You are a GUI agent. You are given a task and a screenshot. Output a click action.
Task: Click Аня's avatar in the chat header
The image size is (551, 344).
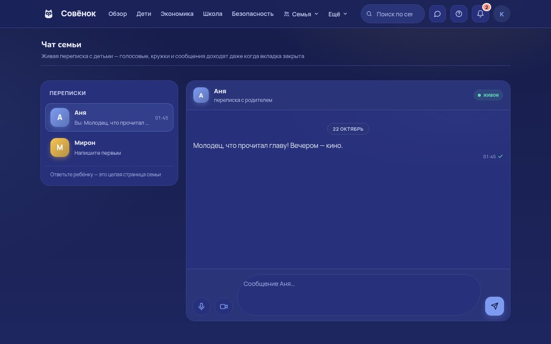201,95
